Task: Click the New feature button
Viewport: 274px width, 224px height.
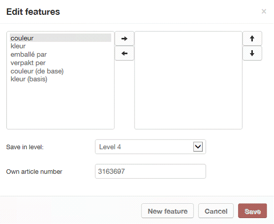Action: [168, 211]
